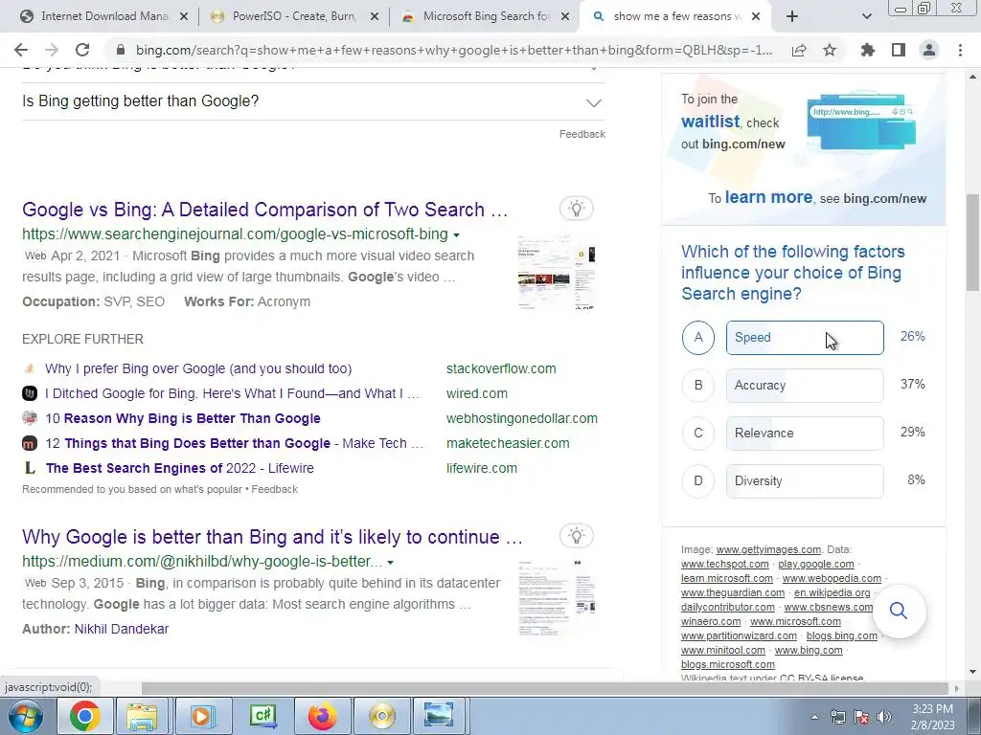Open www.gettyimages.com image credit link
Image resolution: width=981 pixels, height=735 pixels.
[768, 549]
